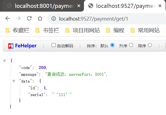Select the 降序 sort radio button
The image size is (166, 115).
click(150, 45)
